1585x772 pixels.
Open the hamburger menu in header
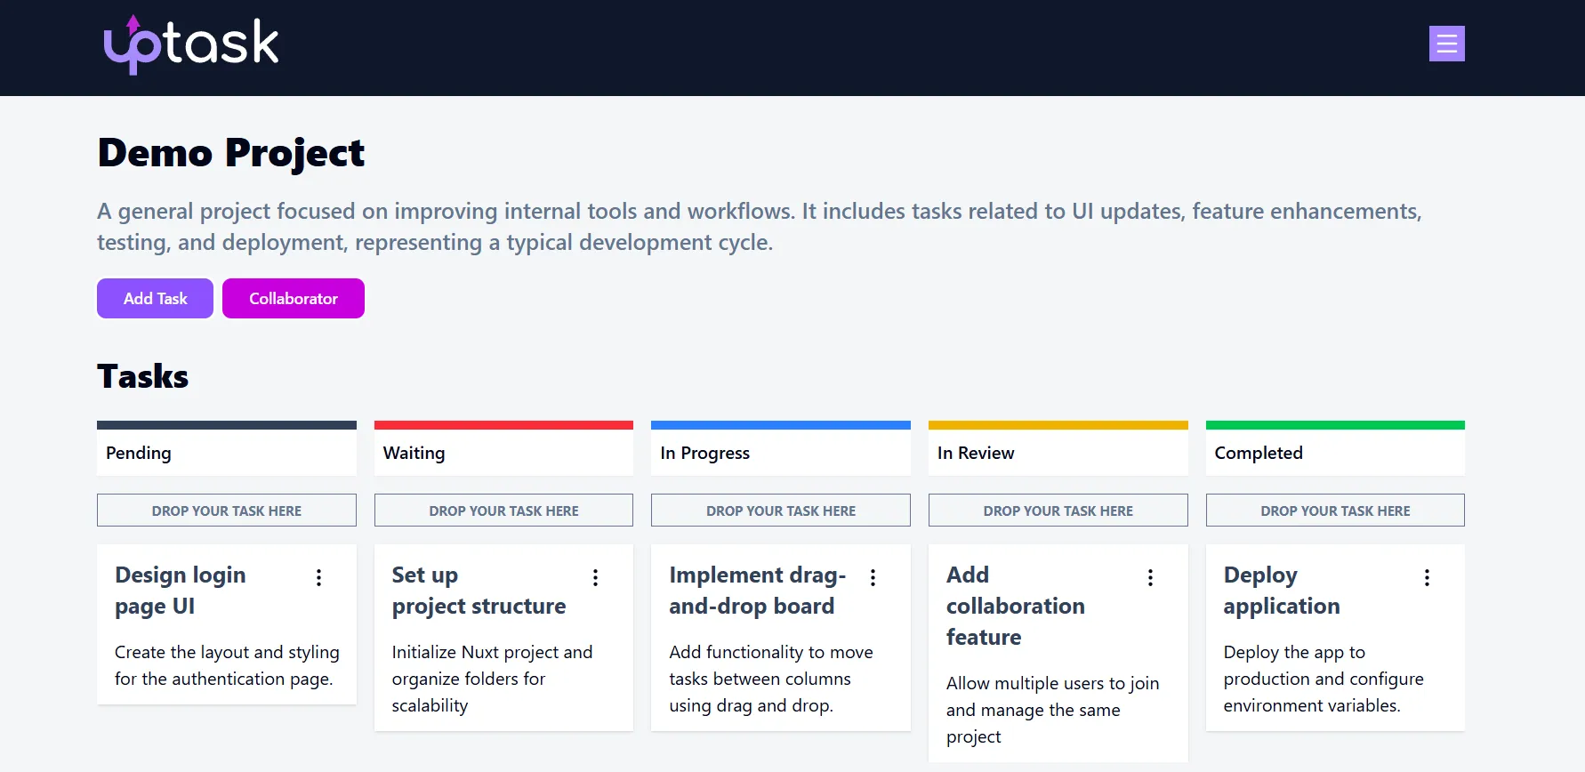point(1446,44)
